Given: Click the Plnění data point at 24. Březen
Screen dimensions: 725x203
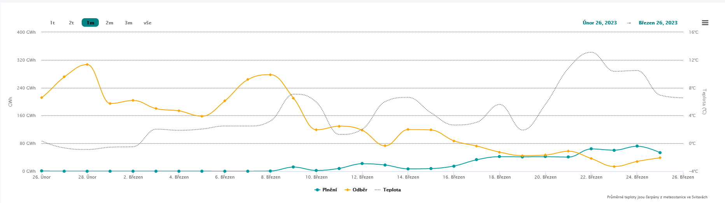Looking at the screenshot, I should (x=637, y=146).
